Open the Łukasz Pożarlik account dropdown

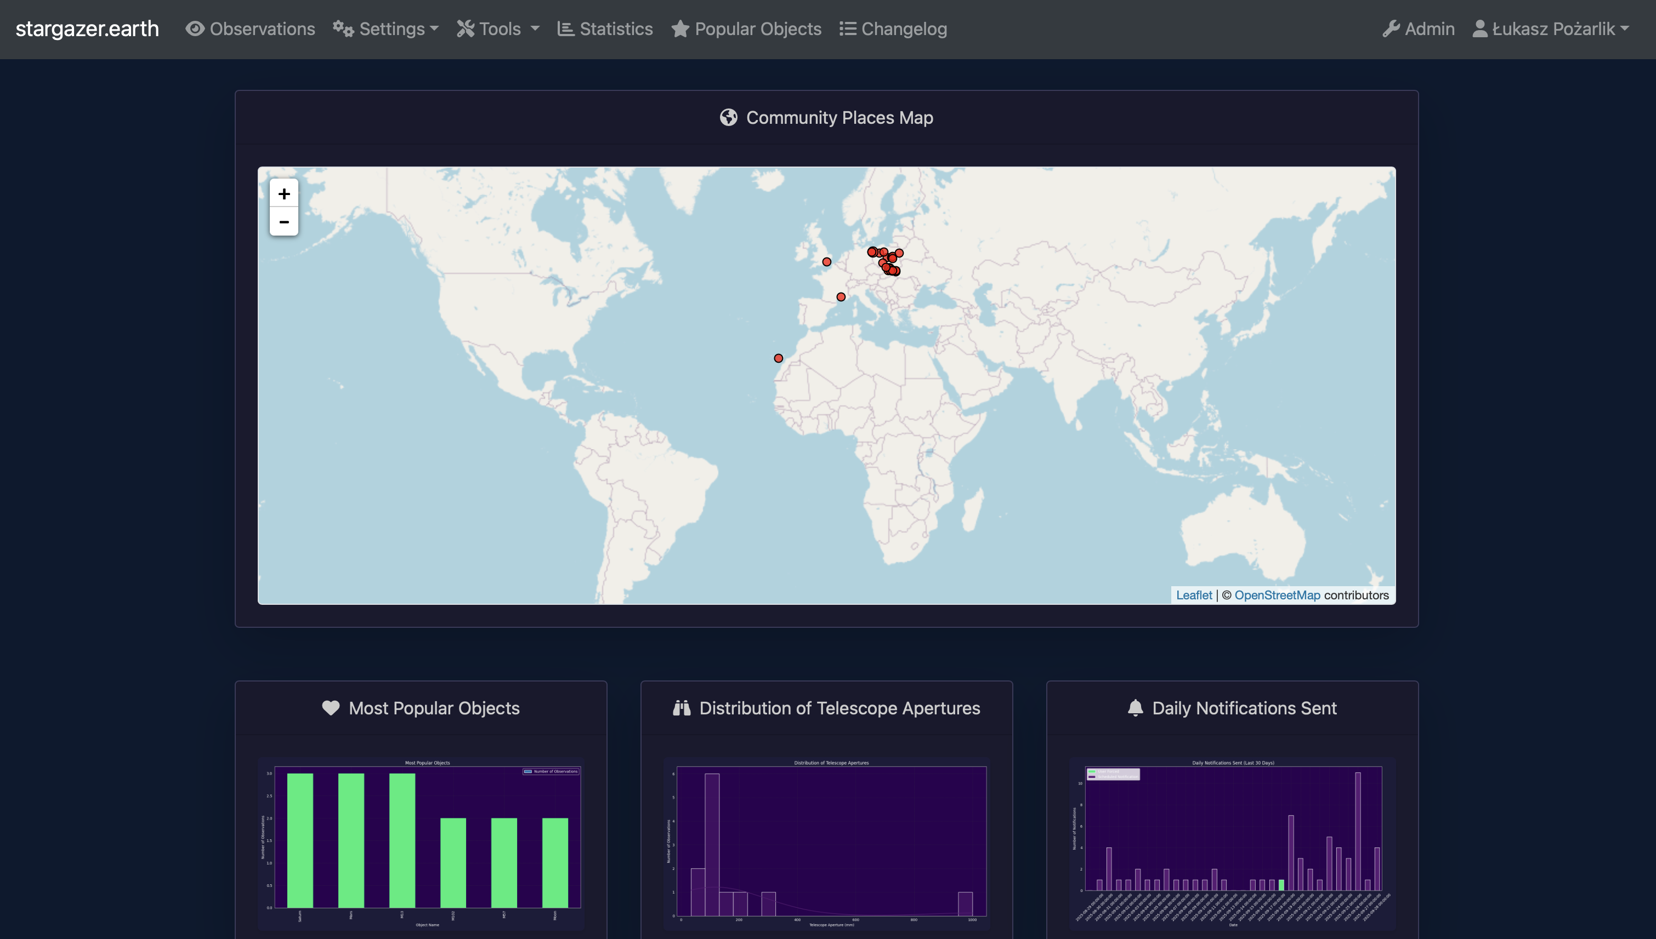[x=1553, y=29]
